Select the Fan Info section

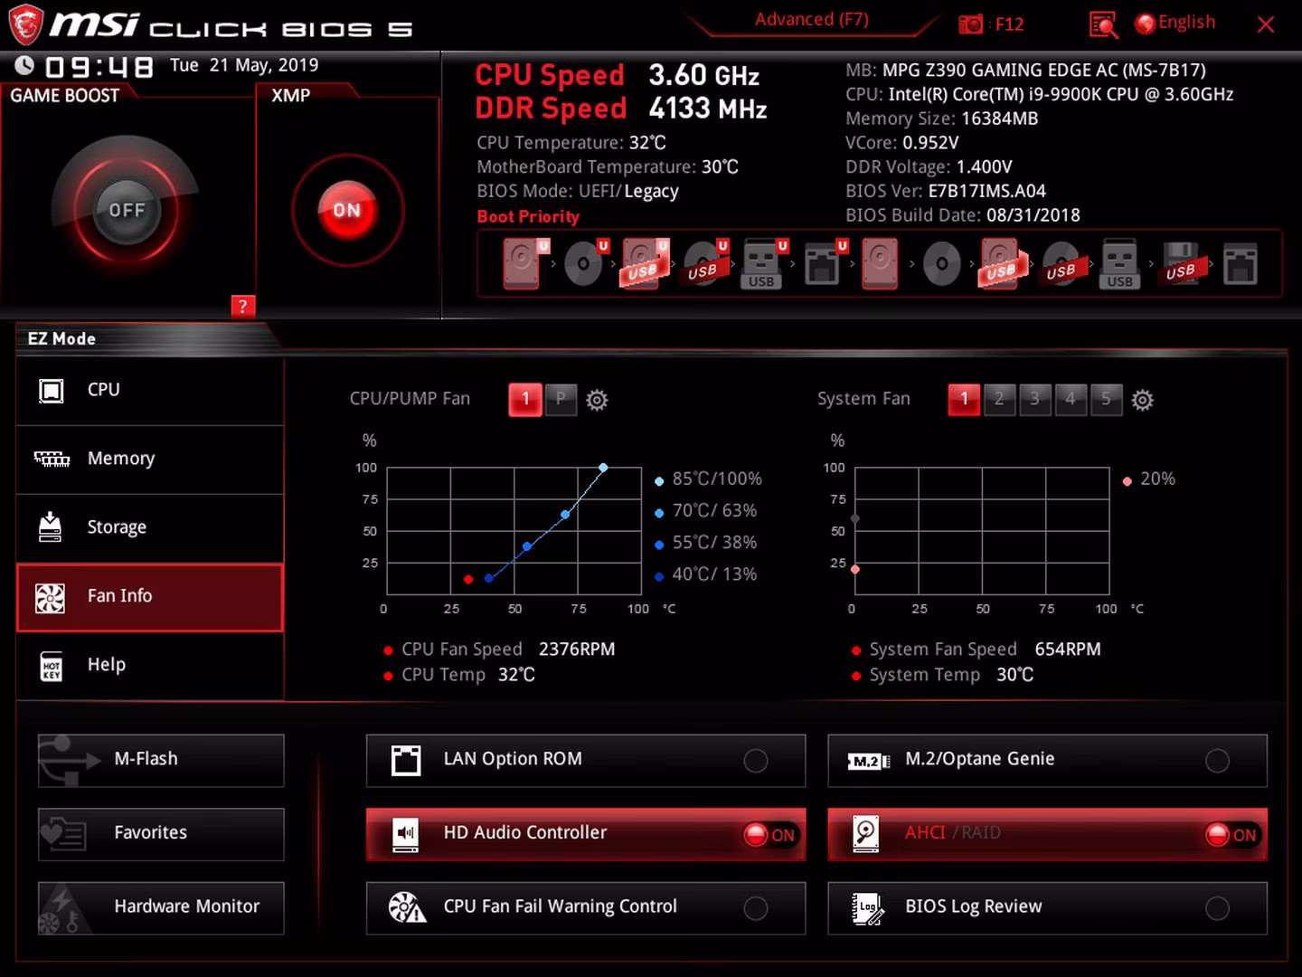(x=150, y=597)
